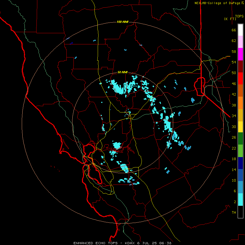The width and height of the screenshot is (245, 245).
Task: Click the dark orange 46 kft legend swatch
Action: tap(240, 90)
